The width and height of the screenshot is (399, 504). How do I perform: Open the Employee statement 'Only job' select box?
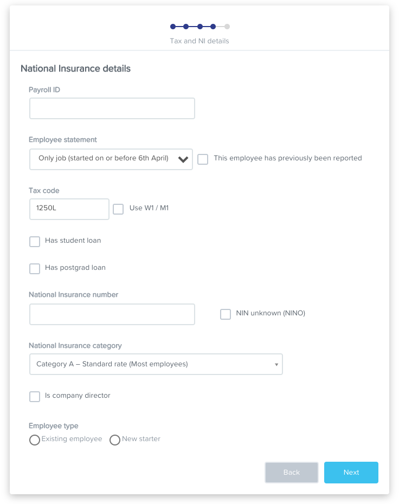(x=111, y=159)
